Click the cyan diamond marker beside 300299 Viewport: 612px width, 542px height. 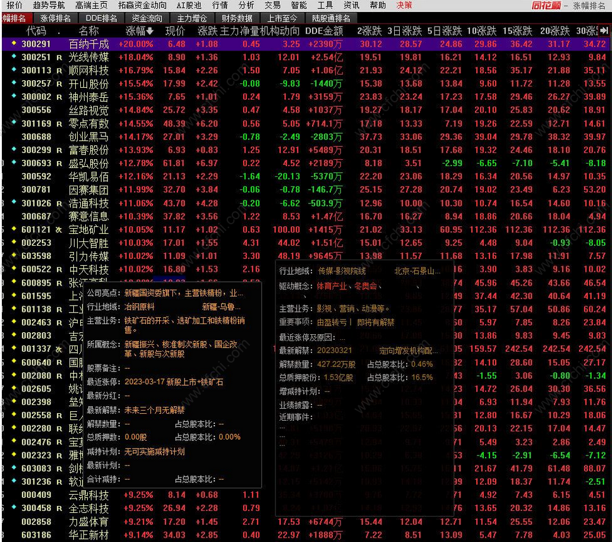[14, 149]
